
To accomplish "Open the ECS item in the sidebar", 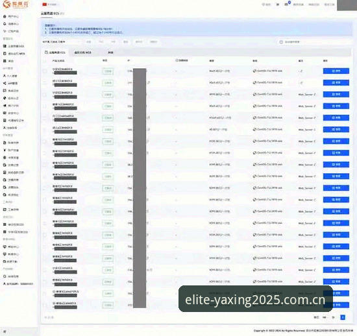I will (x=14, y=46).
